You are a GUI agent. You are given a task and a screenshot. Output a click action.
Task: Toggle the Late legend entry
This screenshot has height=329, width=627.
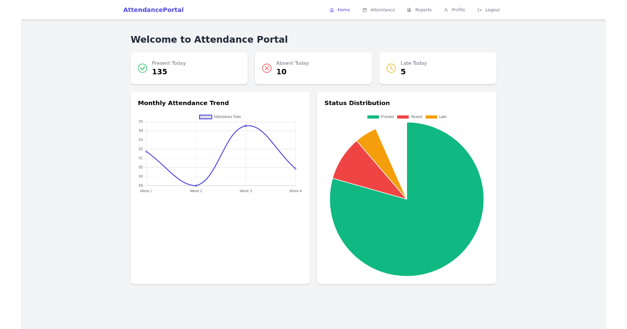(439, 116)
